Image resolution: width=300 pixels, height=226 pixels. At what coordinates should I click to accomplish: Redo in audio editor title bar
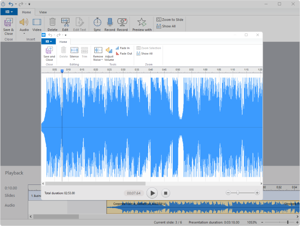59,35
